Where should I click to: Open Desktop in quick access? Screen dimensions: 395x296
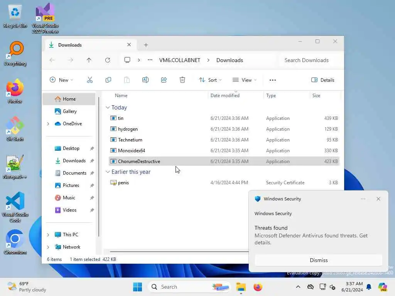[x=69, y=148]
